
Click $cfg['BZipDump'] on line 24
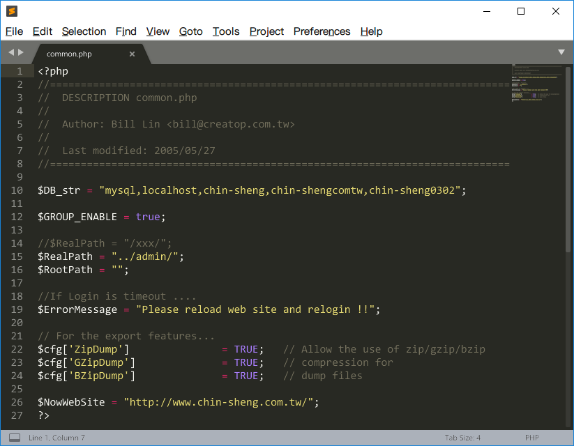[86, 376]
